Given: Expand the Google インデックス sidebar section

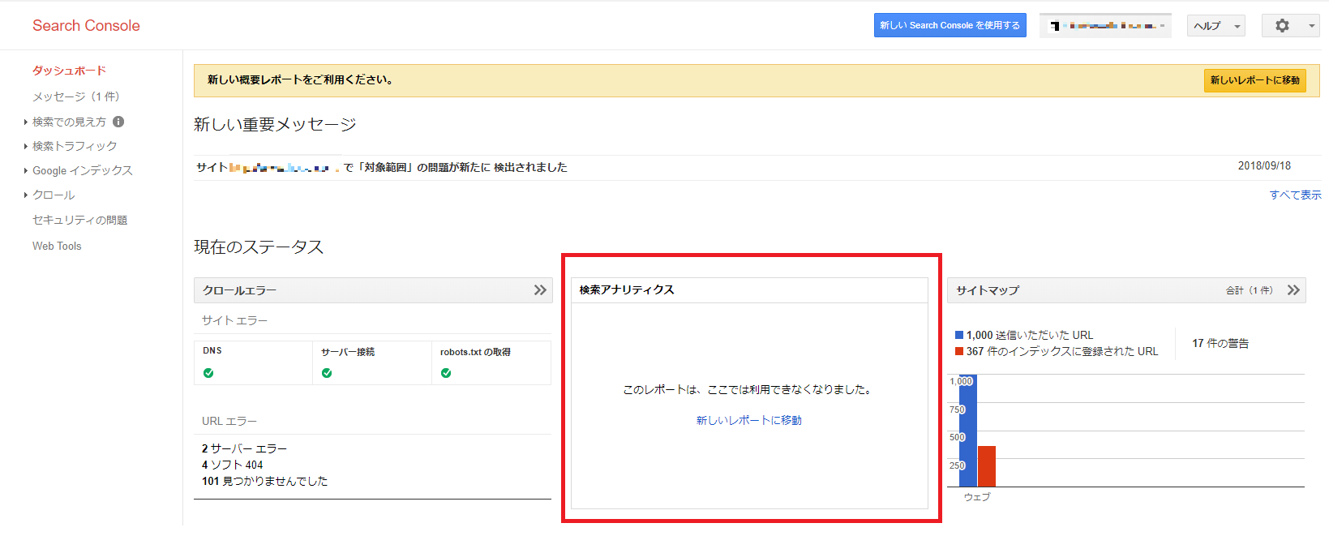Looking at the screenshot, I should 82,170.
